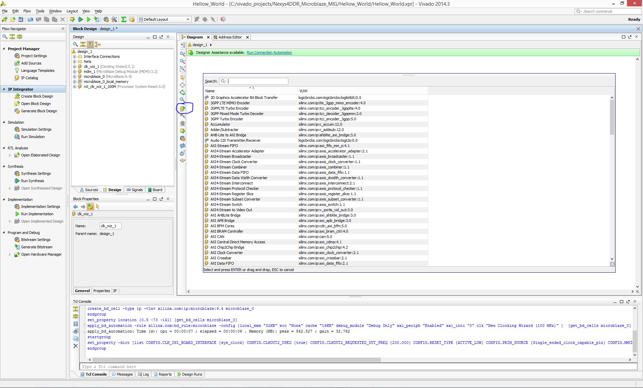Switch to the Messages tab
This screenshot has height=388, width=643.
(122, 374)
